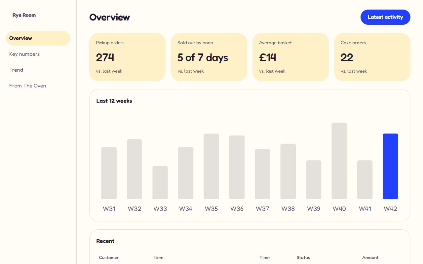Open From The Oven page

click(x=38, y=86)
